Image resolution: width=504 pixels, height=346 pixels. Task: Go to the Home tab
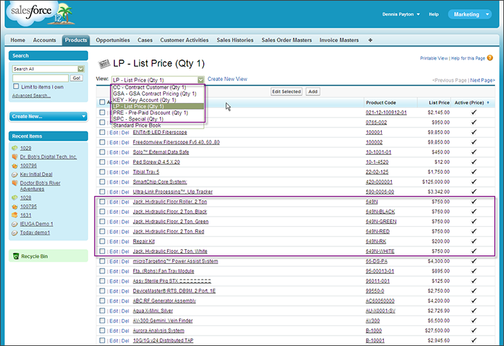coord(18,40)
